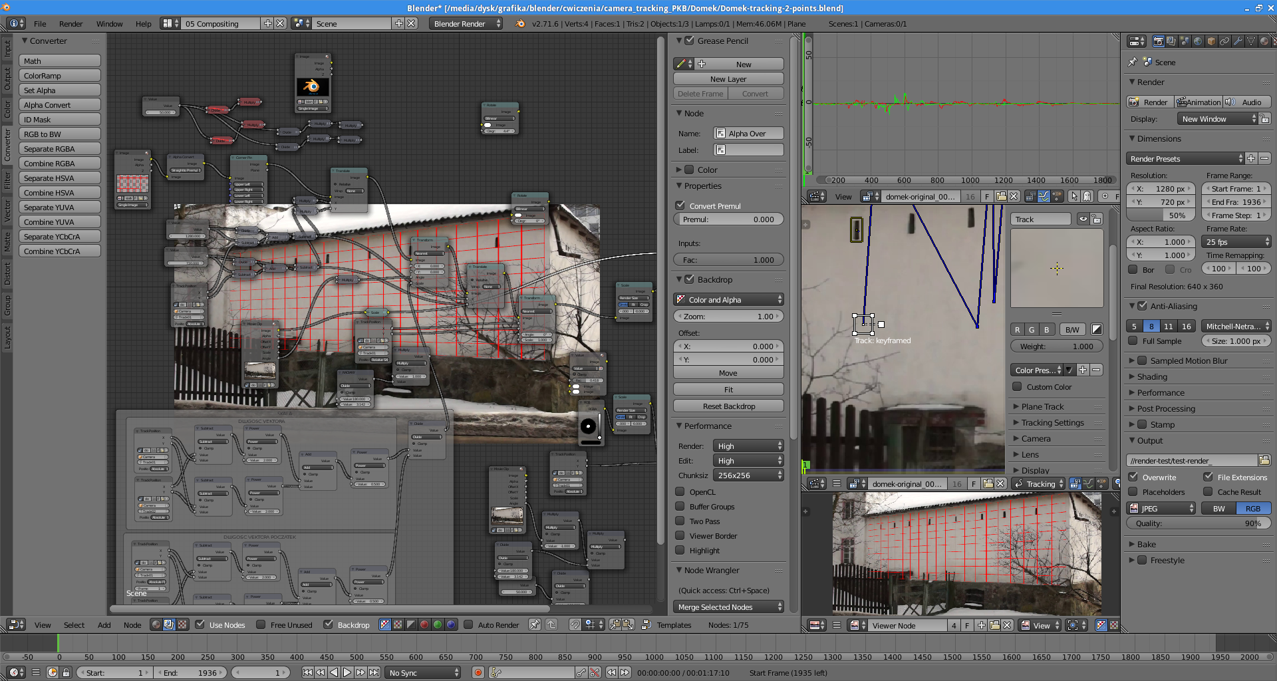Screen dimensions: 1277x681
Task: Adjust the JPEG Quality 90% slider
Action: click(x=1199, y=523)
